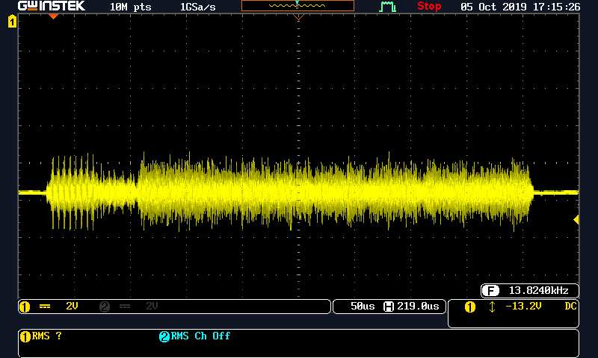Click the green trigger waveform status icon
The image size is (598, 358).
(x=387, y=7)
